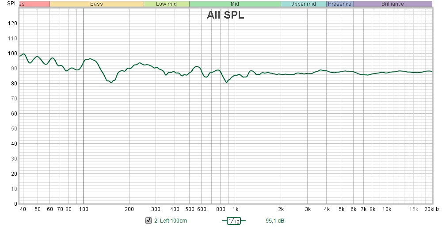Click the red sub-bass band segment
This screenshot has width=442, height=227.
[34, 4]
